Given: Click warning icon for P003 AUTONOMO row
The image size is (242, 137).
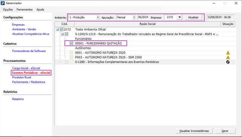Looking at the screenshot, I should [228, 57].
